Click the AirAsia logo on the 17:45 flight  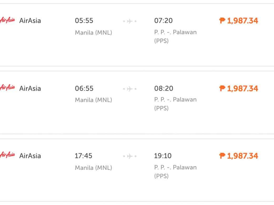tap(7, 155)
